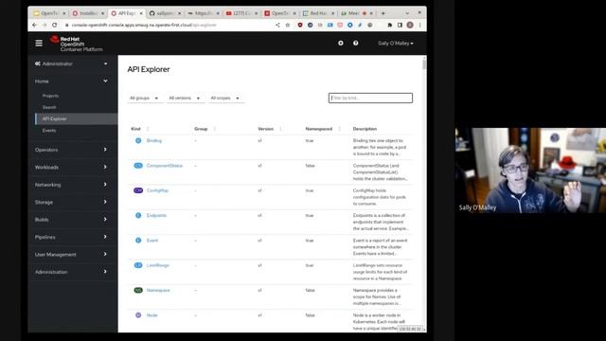Click the Red Hat OpenShift logo
Screen dimensions: 606x341
click(76, 44)
